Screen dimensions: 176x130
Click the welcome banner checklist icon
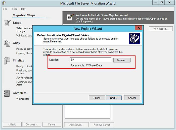click(x=70, y=17)
